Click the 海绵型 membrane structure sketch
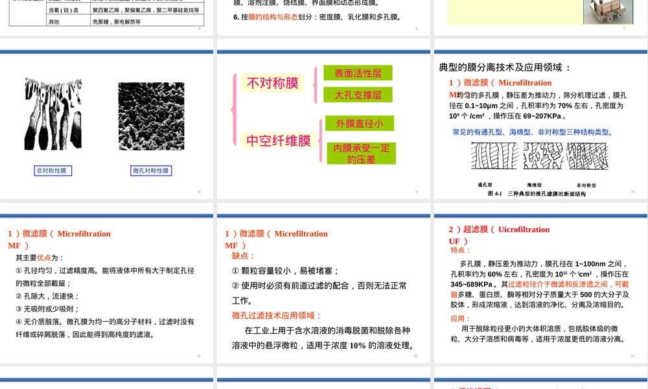 pos(543,156)
